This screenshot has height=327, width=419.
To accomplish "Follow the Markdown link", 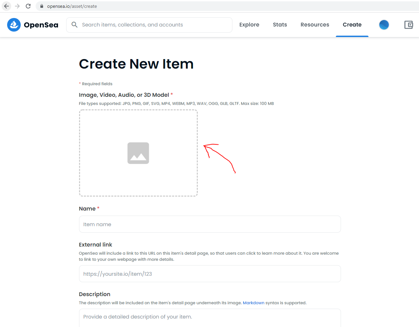I will pos(253,303).
